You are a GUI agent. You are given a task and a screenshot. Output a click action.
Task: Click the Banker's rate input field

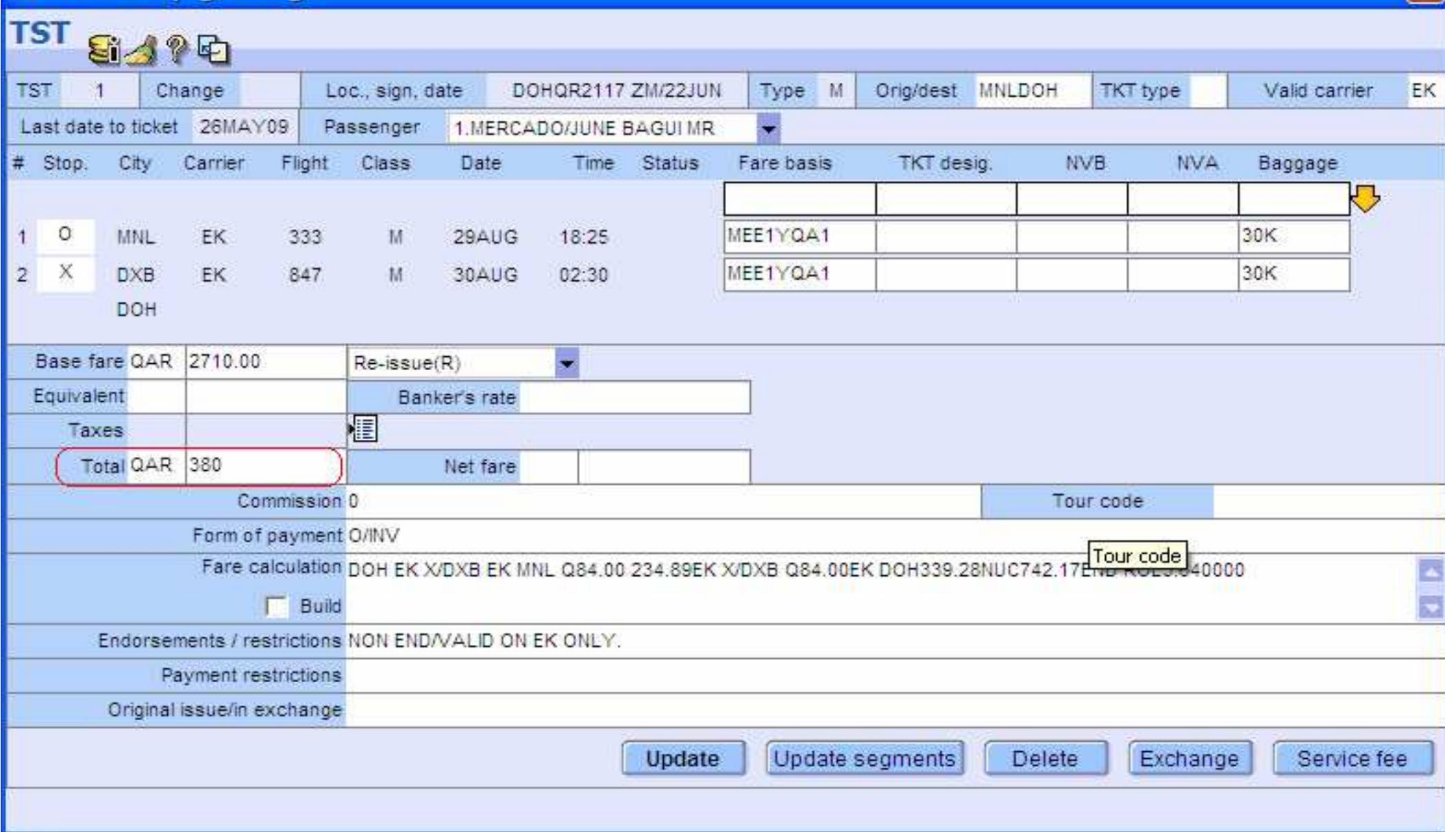633,398
